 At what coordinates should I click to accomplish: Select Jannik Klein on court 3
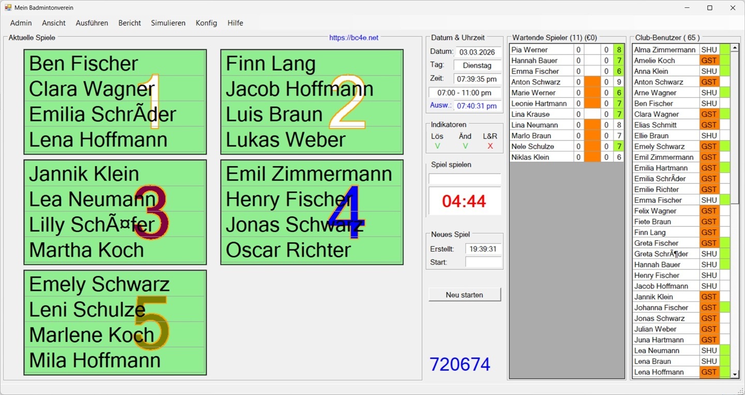pyautogui.click(x=115, y=174)
